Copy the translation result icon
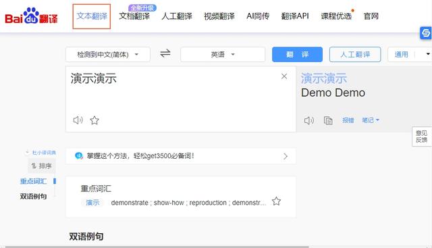Screen dimensions: 432x248 tap(328, 120)
